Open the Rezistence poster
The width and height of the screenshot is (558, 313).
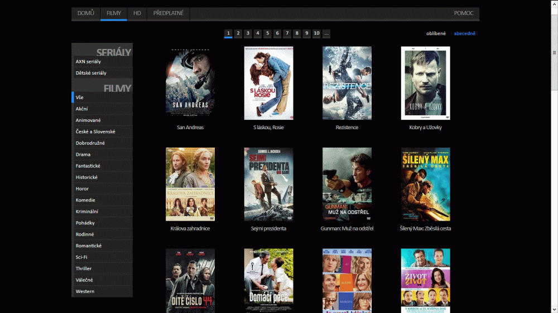pyautogui.click(x=347, y=83)
